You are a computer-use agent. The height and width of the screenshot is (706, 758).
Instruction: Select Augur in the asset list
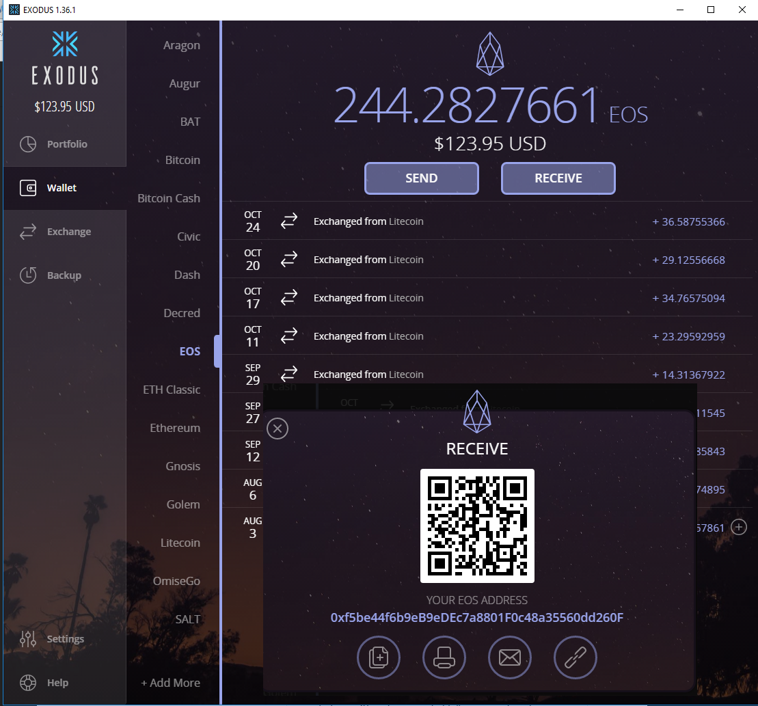click(184, 83)
